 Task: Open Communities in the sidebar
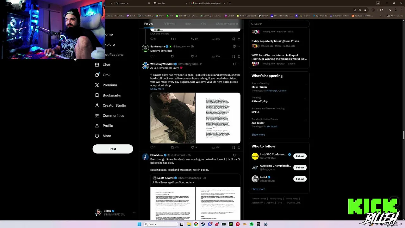coord(109,116)
